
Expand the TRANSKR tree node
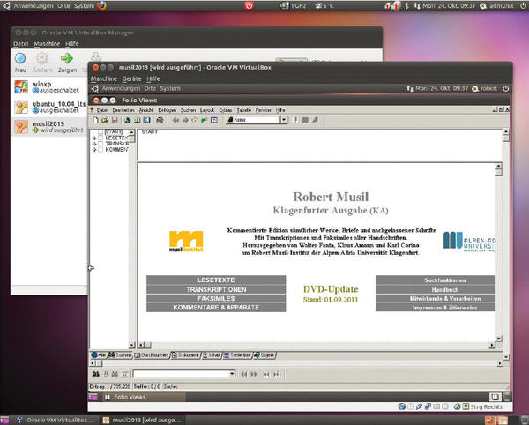tap(94, 144)
